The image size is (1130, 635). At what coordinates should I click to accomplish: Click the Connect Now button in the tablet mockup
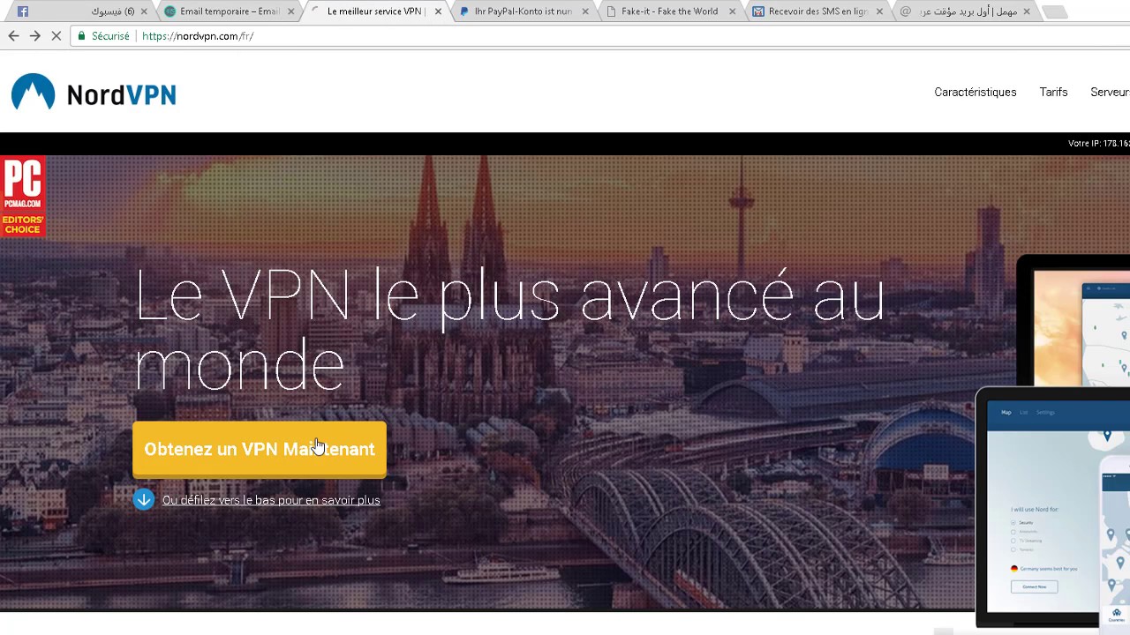click(x=1034, y=586)
